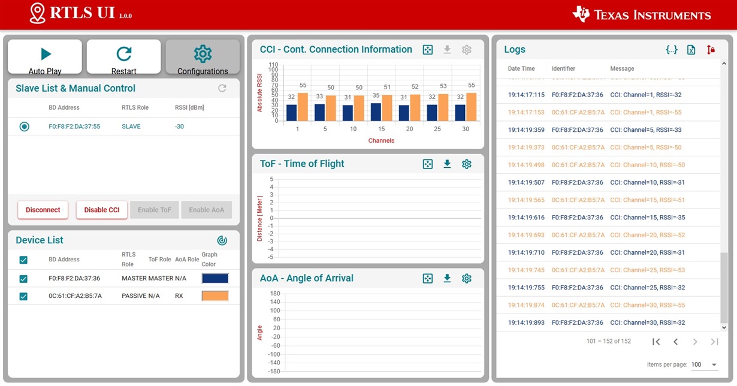This screenshot has width=737, height=386.
Task: Go to first page of logs
Action: tap(656, 342)
